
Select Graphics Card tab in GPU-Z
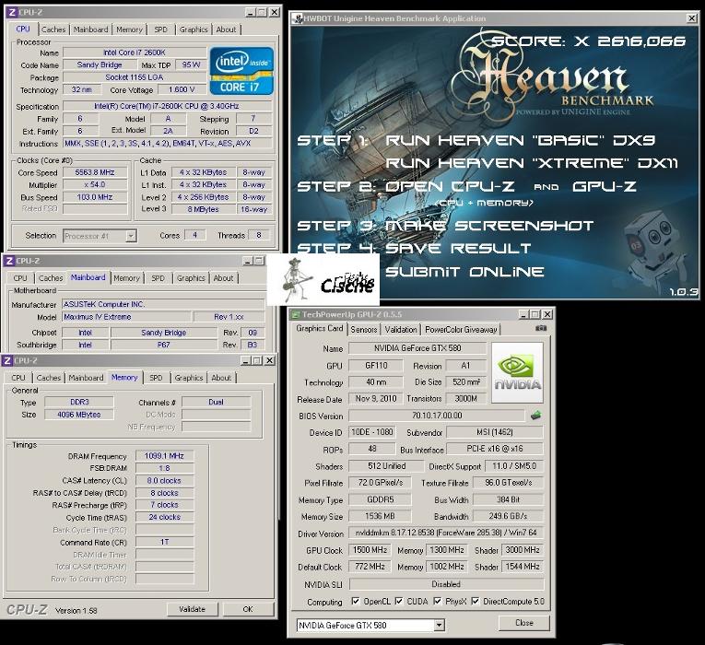(319, 328)
